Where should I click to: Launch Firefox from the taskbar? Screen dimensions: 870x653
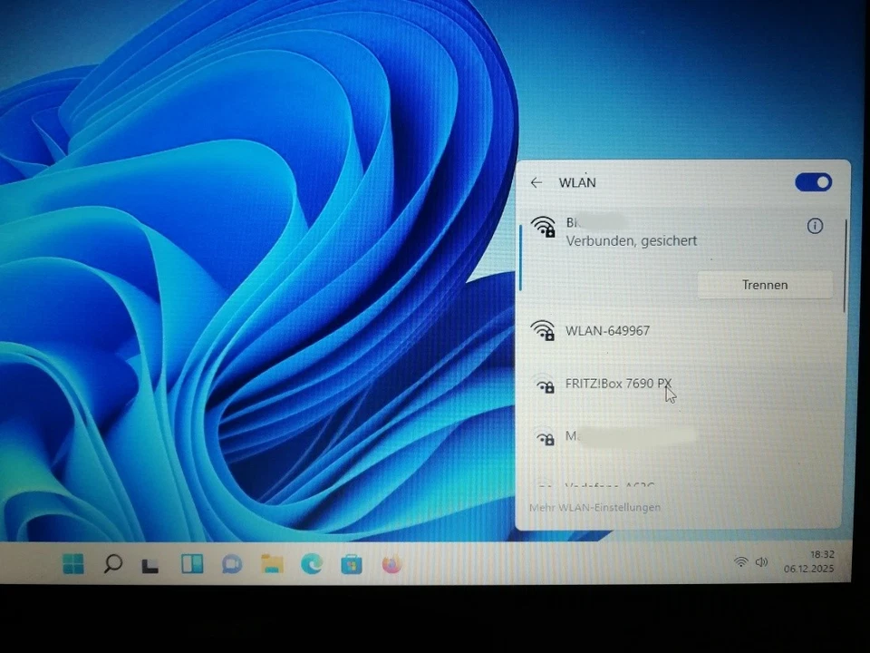(x=390, y=564)
